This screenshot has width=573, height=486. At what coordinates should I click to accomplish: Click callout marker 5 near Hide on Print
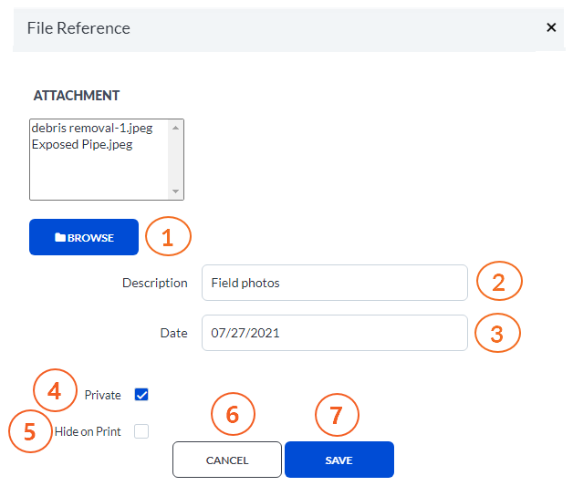[30, 431]
